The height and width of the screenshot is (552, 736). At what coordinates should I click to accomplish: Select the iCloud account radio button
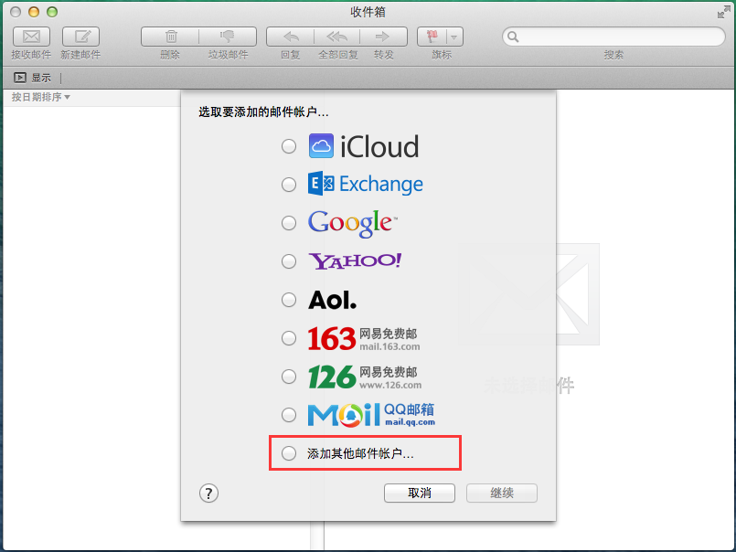289,146
